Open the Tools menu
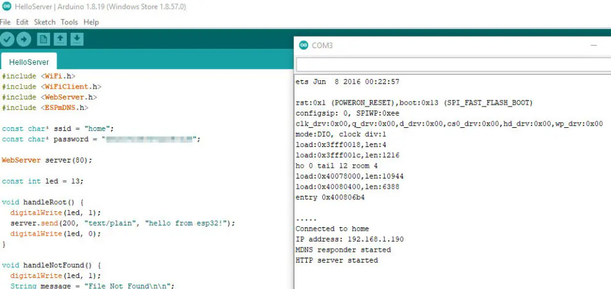611x289 pixels. pyautogui.click(x=69, y=22)
